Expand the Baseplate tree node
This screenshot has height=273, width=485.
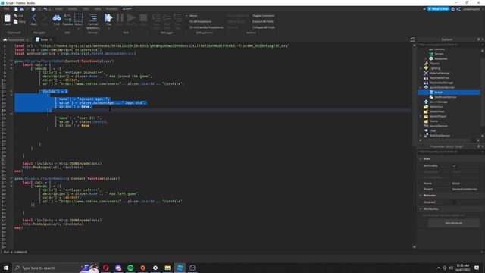[x=425, y=58]
